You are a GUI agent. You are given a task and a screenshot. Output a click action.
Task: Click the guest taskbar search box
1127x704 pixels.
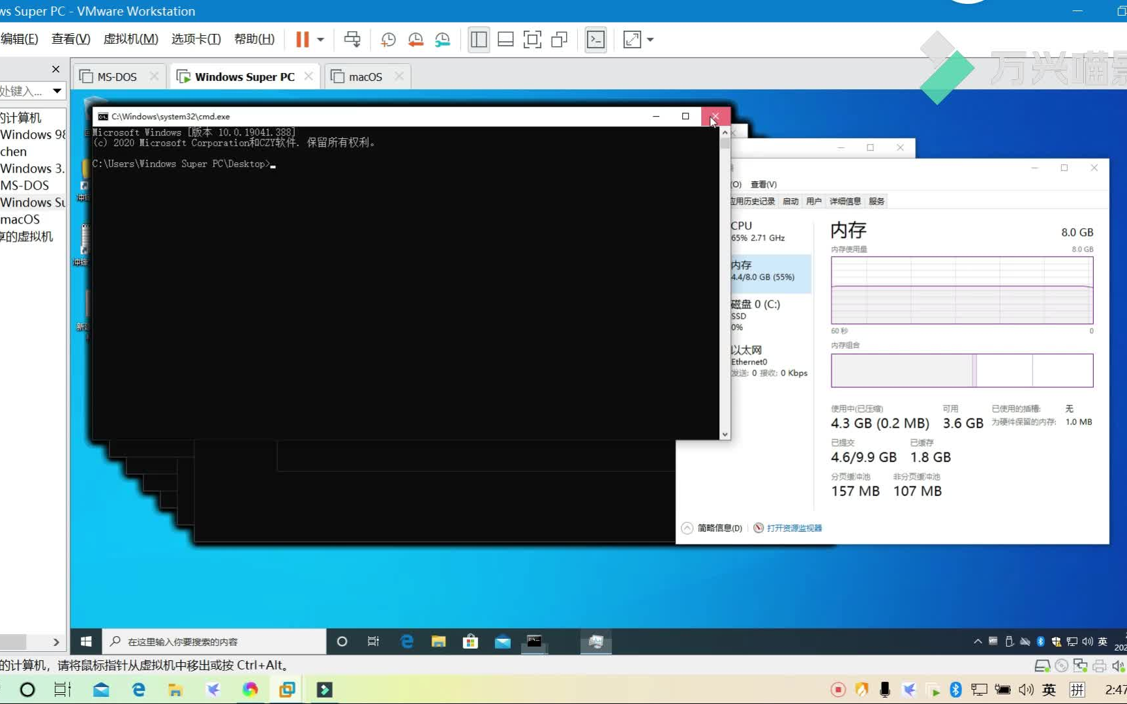[x=215, y=641]
